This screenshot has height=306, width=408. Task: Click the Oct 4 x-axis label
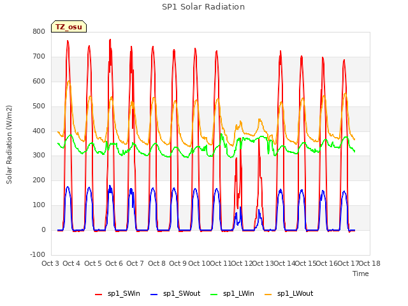(71, 263)
